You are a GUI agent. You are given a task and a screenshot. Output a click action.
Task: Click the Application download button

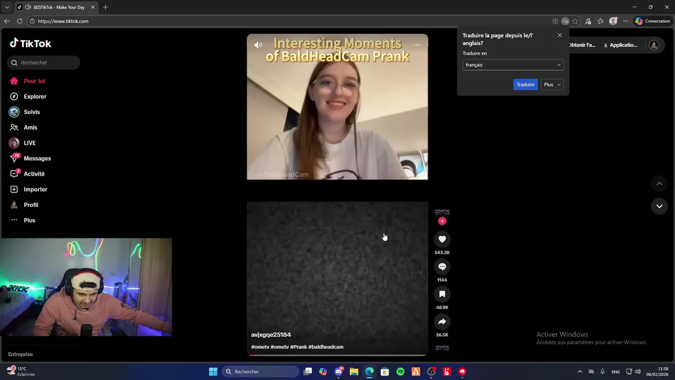click(x=620, y=45)
